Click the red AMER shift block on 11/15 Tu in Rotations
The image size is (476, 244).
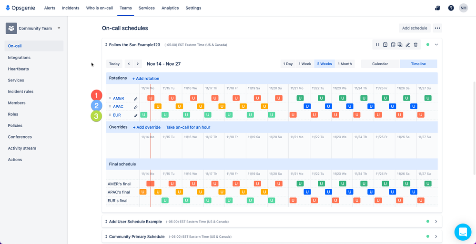click(172, 98)
